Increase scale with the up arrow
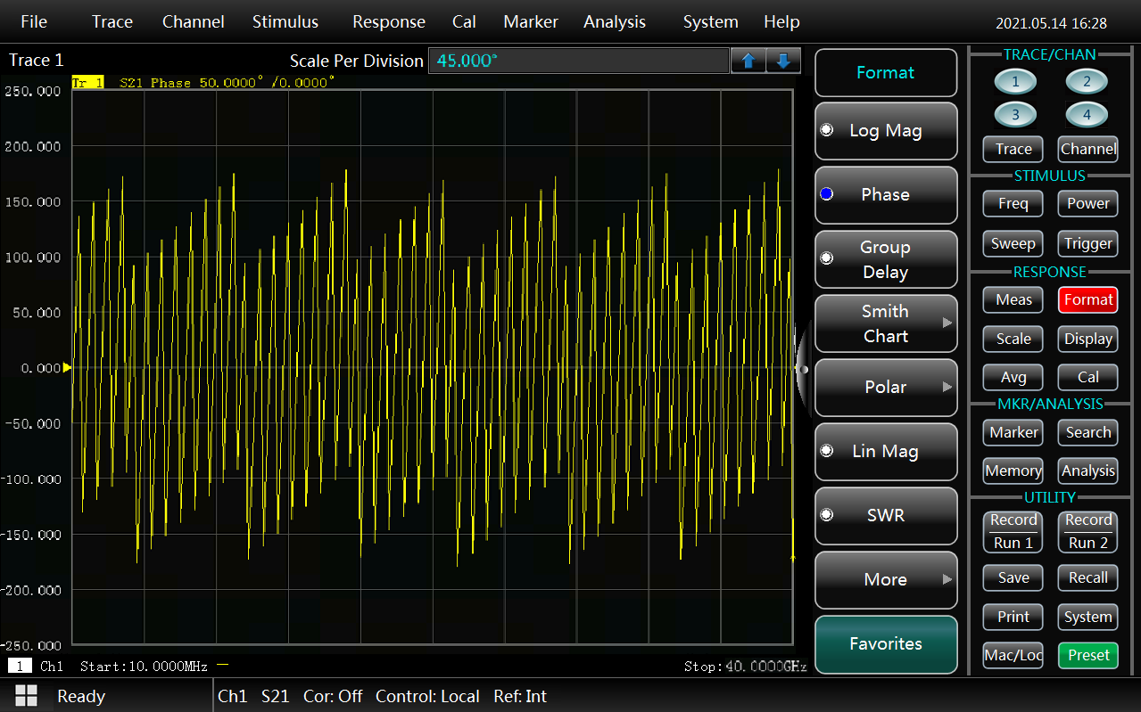1141x712 pixels. pyautogui.click(x=748, y=61)
